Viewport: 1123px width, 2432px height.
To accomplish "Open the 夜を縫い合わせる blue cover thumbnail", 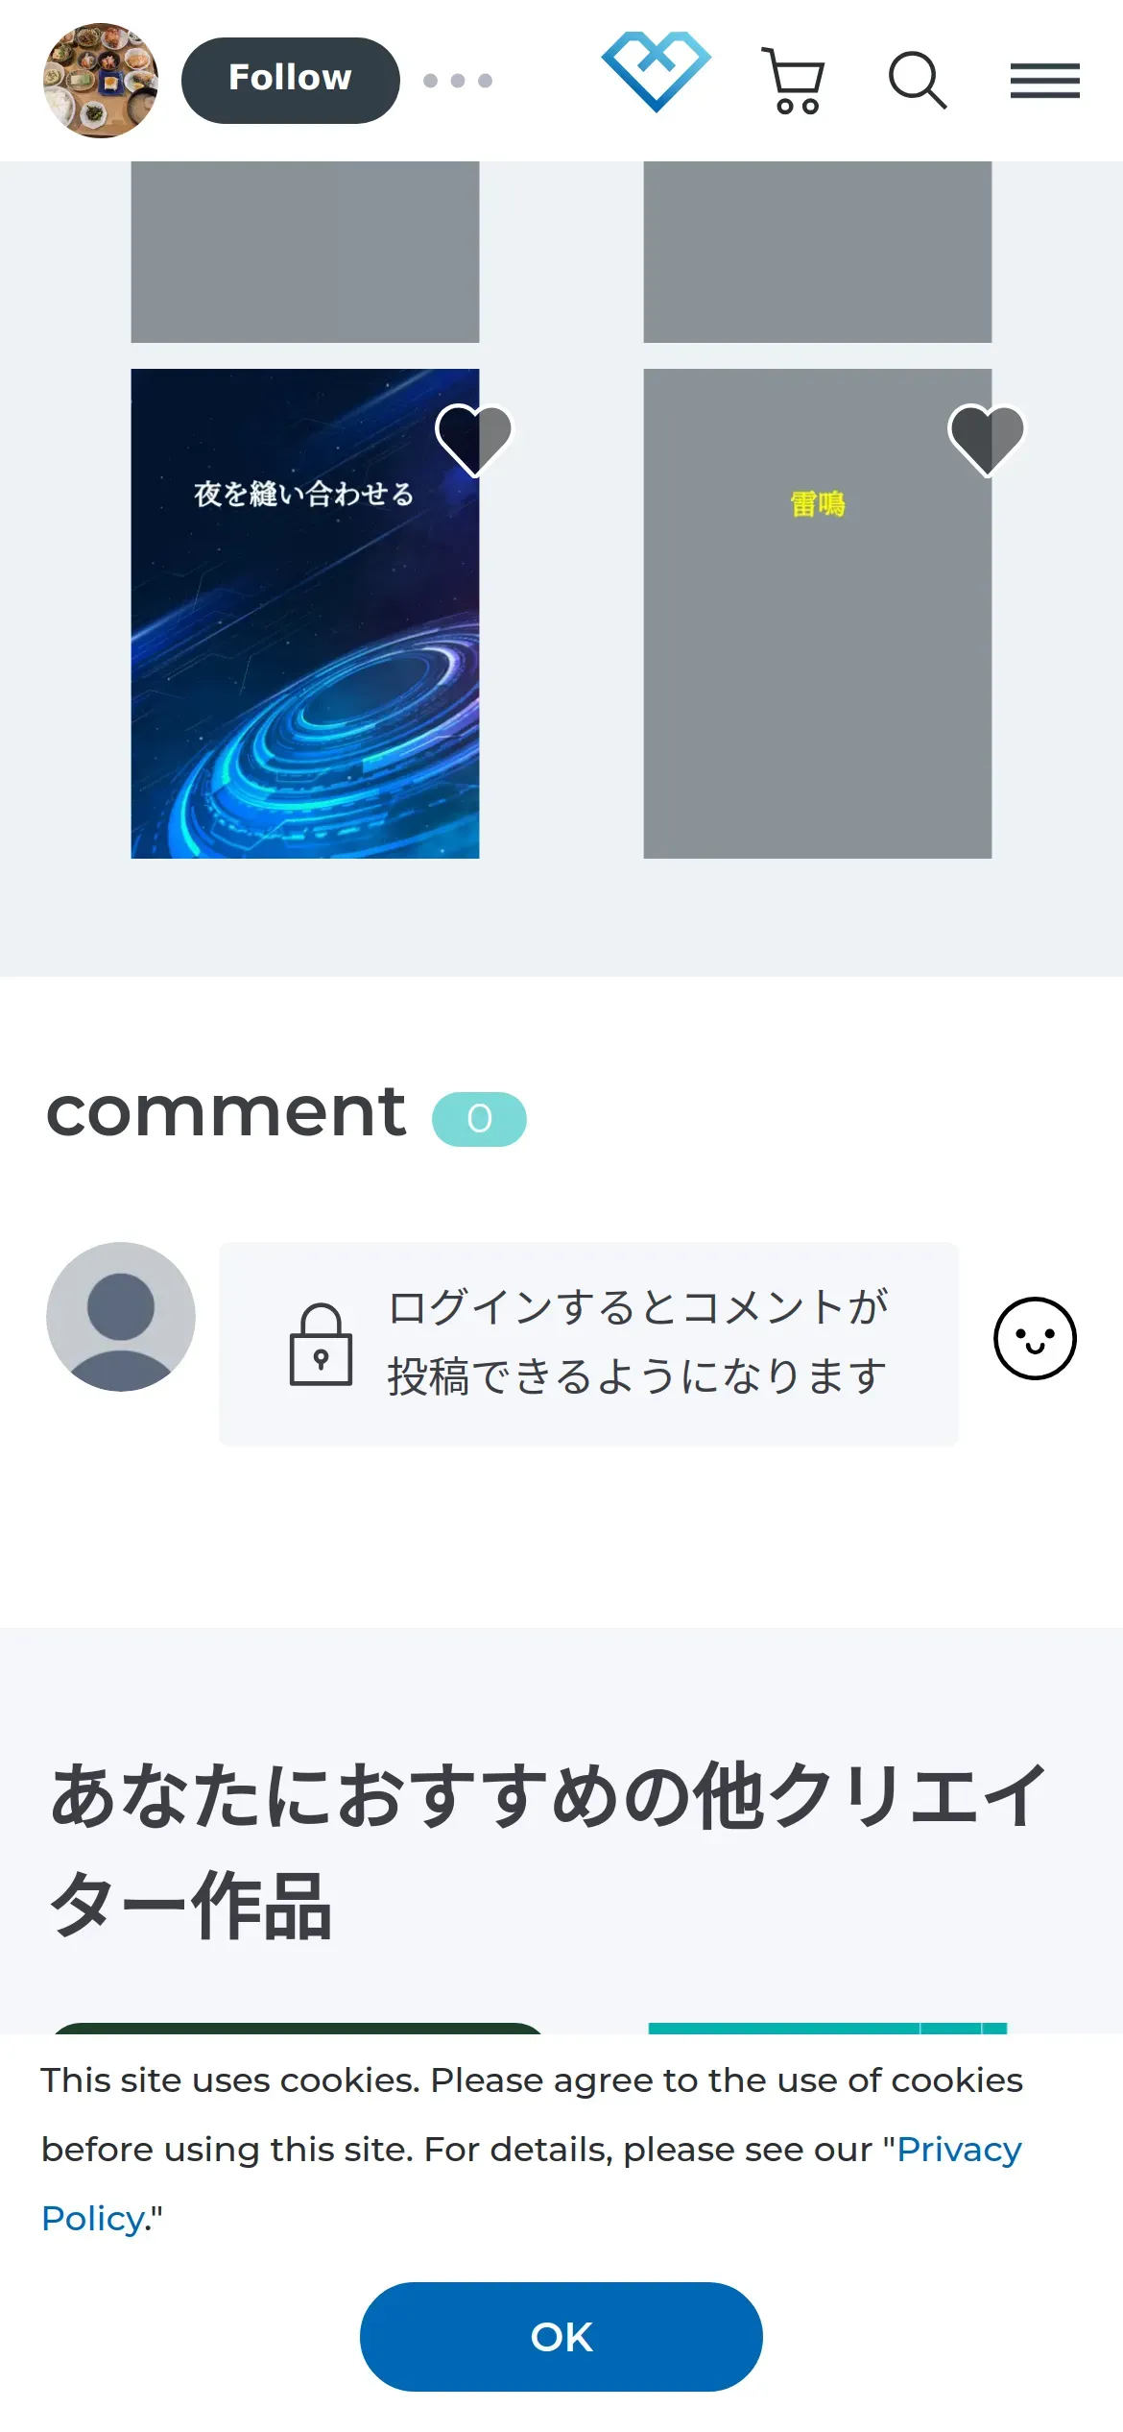I will pos(305,614).
